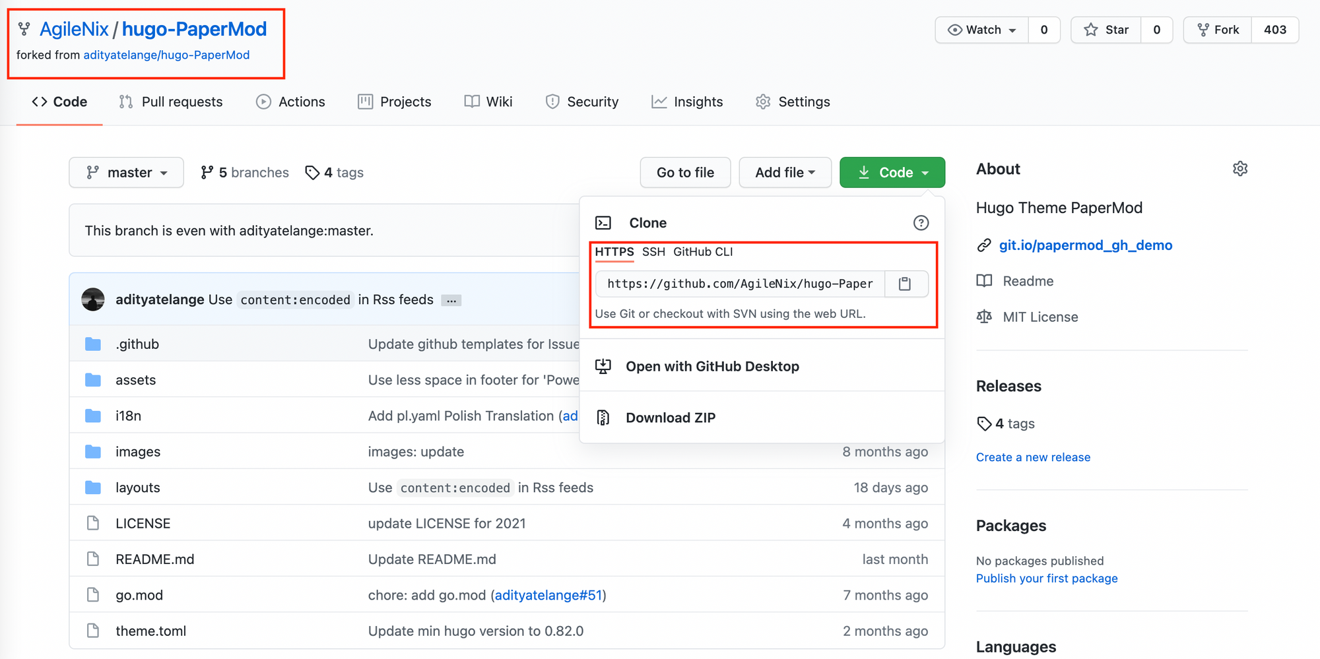Open the Pull requests tab

pos(171,102)
